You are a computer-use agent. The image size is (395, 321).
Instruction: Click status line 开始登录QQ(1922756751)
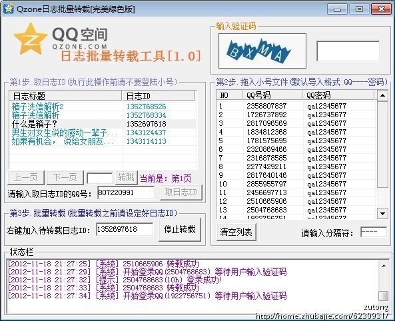point(147,296)
